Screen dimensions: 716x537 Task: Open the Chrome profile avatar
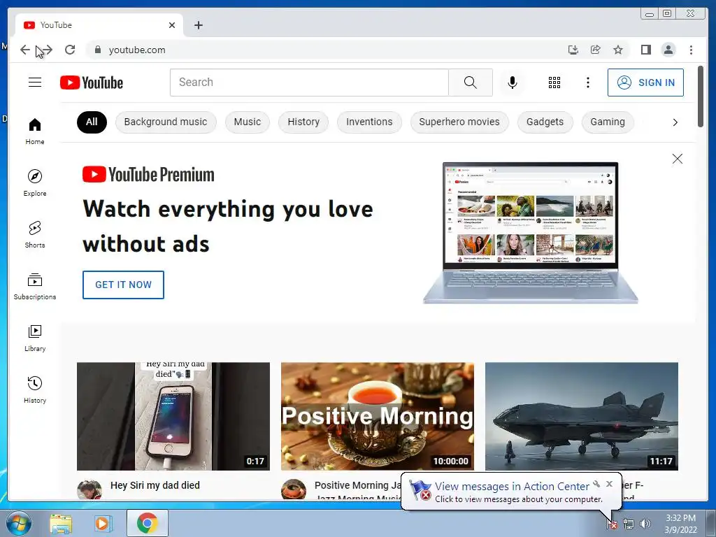pyautogui.click(x=668, y=50)
